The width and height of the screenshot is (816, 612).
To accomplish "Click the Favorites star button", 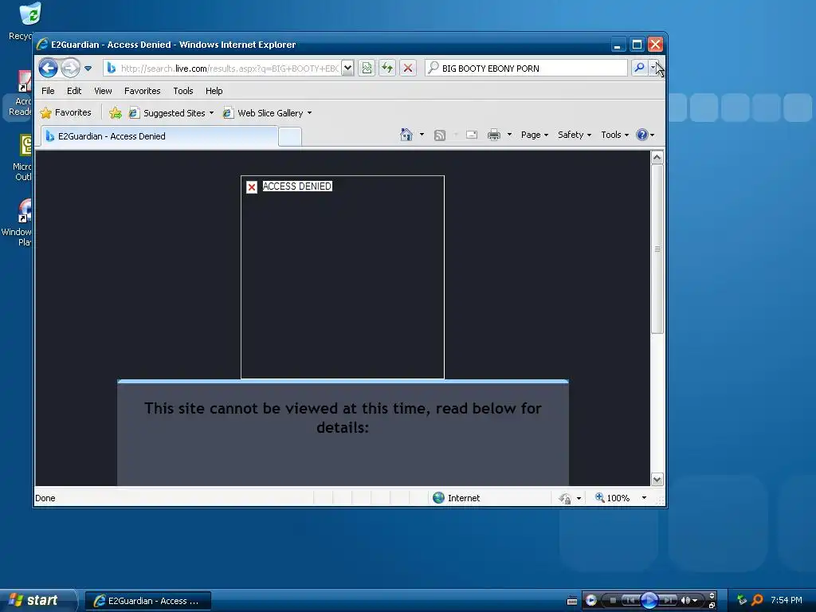I will coord(66,112).
